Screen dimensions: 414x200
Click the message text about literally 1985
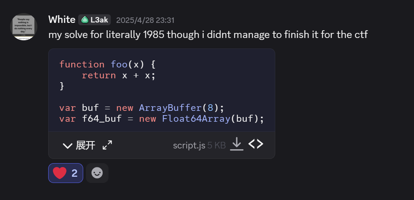point(208,35)
